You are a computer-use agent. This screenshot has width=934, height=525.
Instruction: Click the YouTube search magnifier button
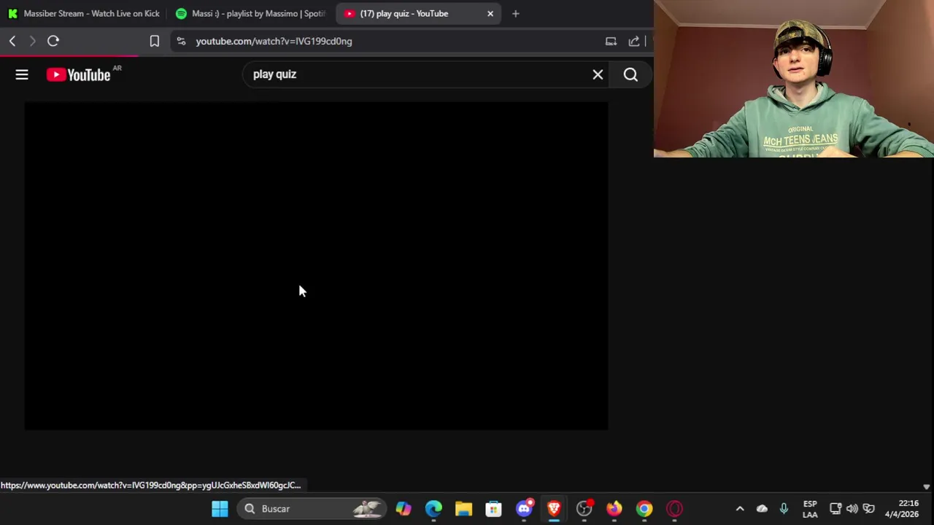tap(630, 74)
